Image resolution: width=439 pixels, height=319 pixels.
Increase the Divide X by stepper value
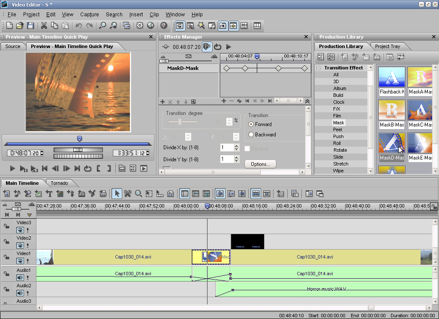click(x=237, y=145)
